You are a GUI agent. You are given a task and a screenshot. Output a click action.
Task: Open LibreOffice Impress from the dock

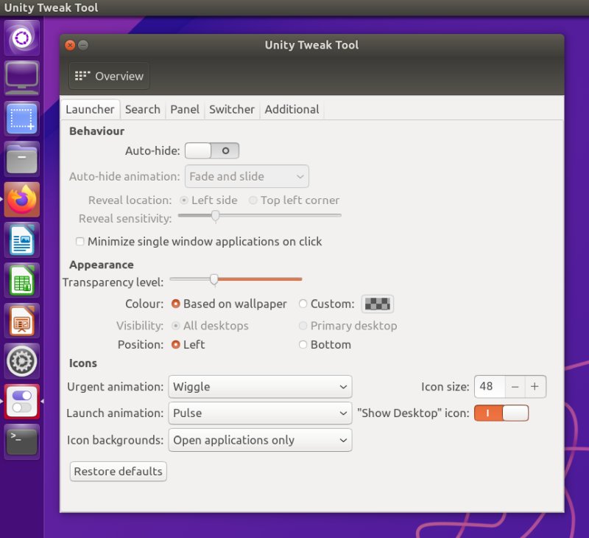pos(22,321)
